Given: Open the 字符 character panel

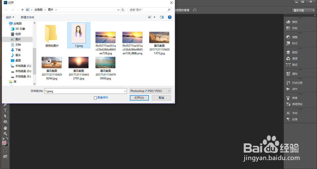Looking at the screenshot, I should pos(292,113).
